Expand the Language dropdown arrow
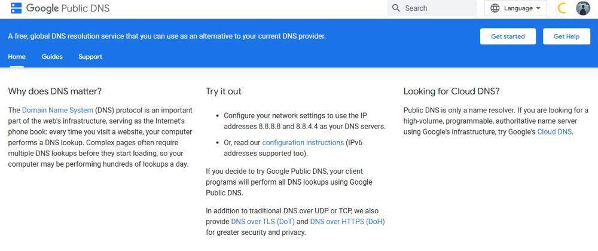Image resolution: width=598 pixels, height=251 pixels. click(538, 8)
